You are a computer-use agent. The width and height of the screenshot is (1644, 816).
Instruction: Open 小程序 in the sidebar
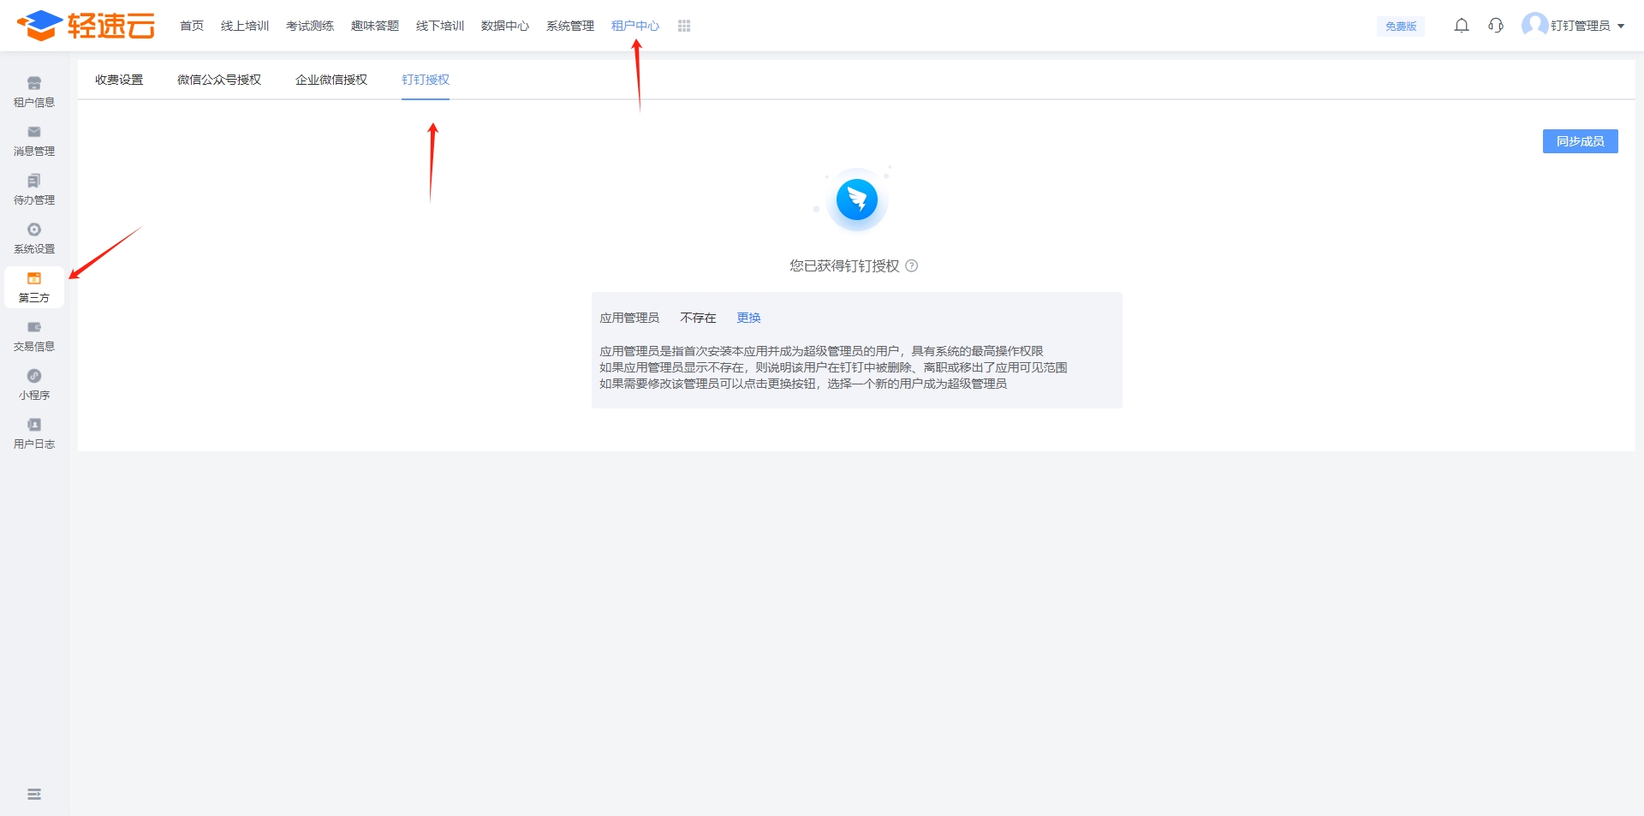click(34, 385)
